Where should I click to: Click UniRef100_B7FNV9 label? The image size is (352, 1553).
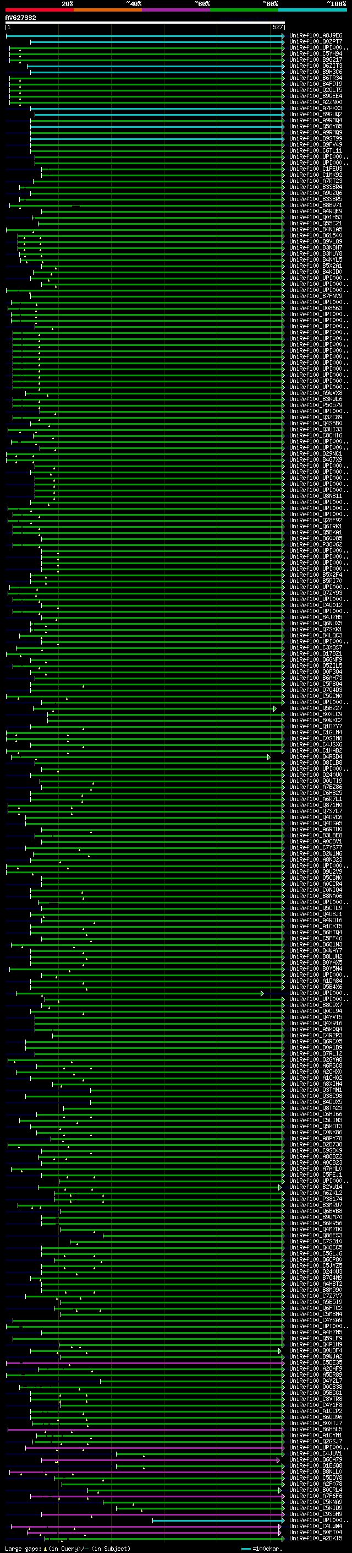(316, 296)
